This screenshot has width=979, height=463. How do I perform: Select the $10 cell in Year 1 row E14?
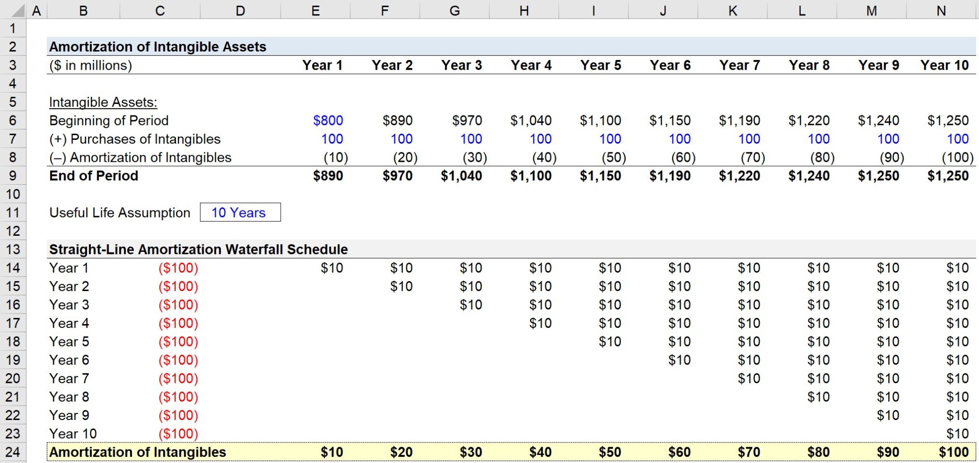click(x=333, y=268)
